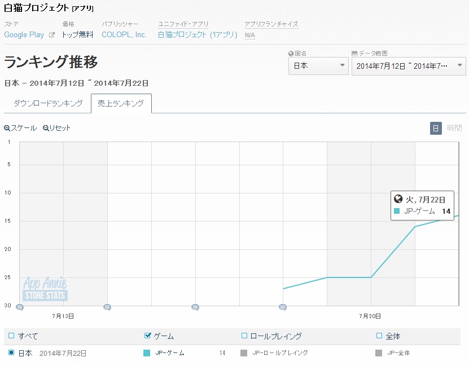Screen dimensions: 469x366
Task: Select the 売上ランキング tab
Action: pyautogui.click(x=121, y=103)
